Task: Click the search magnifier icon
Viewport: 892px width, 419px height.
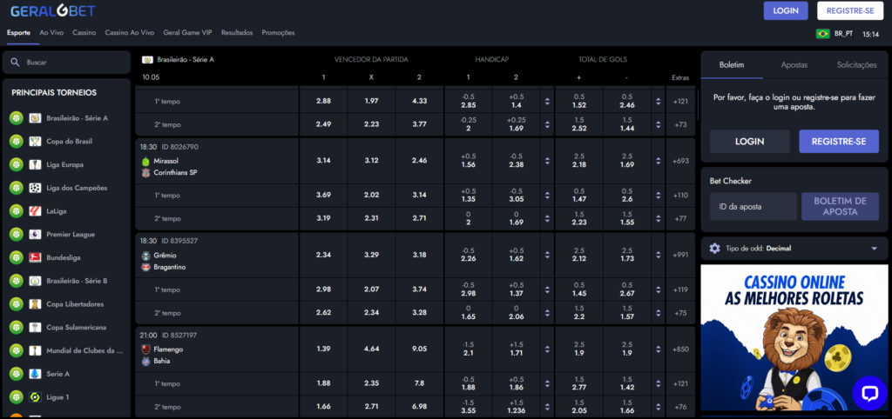Action: point(16,62)
